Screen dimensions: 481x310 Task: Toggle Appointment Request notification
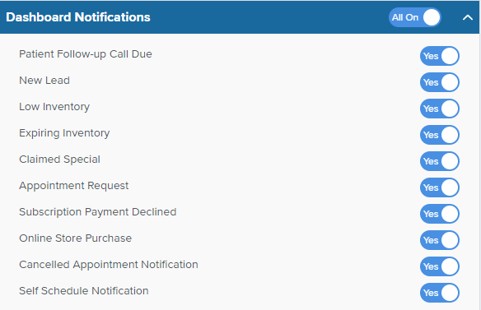tap(440, 187)
